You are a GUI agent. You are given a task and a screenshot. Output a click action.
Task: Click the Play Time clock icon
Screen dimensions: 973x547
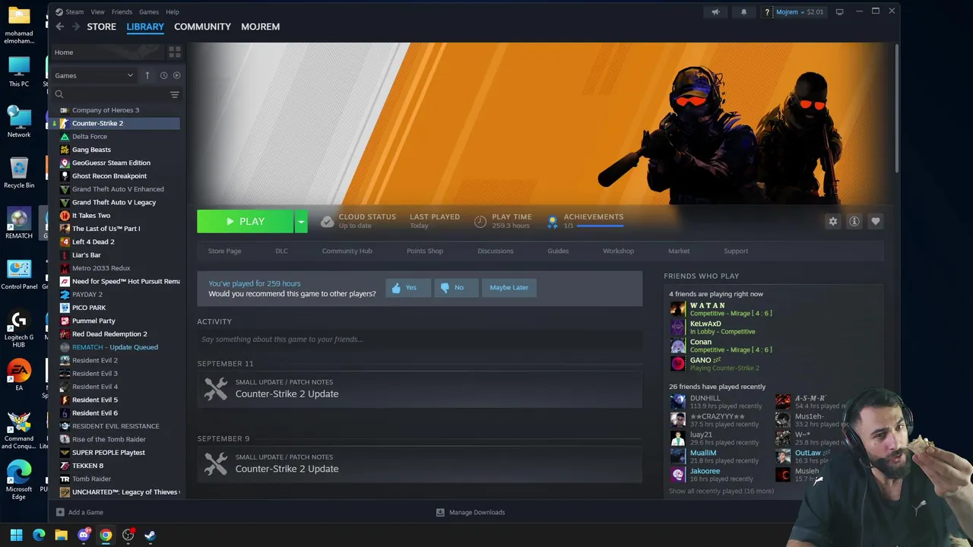pos(480,221)
